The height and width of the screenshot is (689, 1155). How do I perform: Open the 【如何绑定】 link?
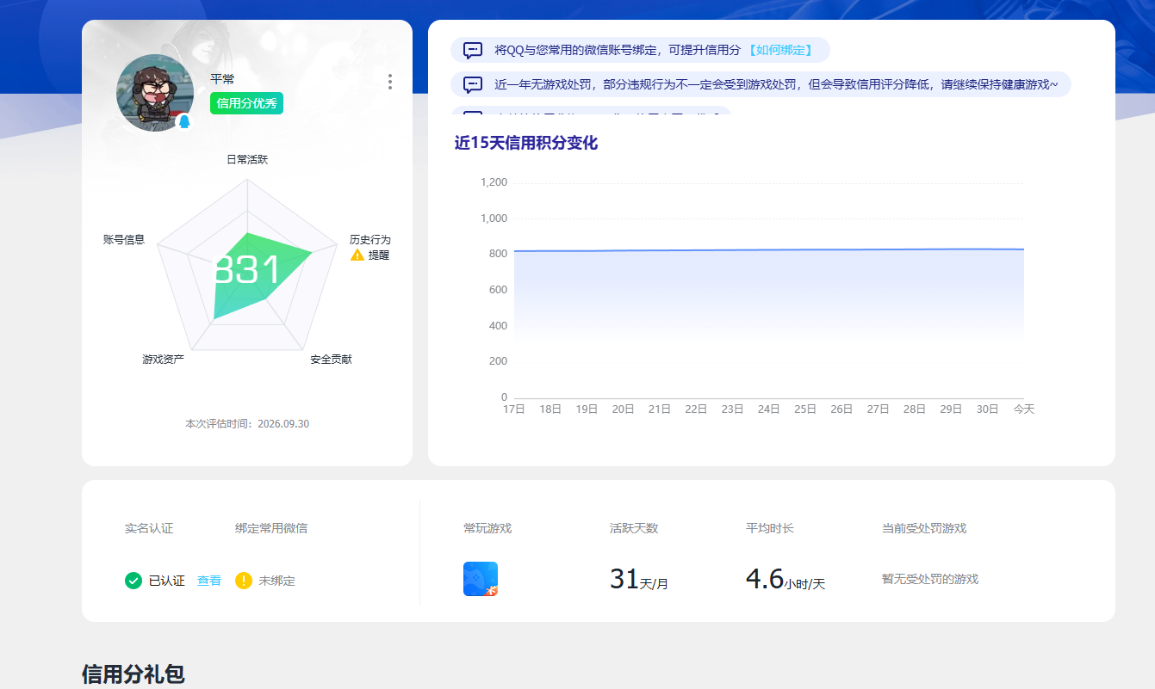tap(779, 50)
